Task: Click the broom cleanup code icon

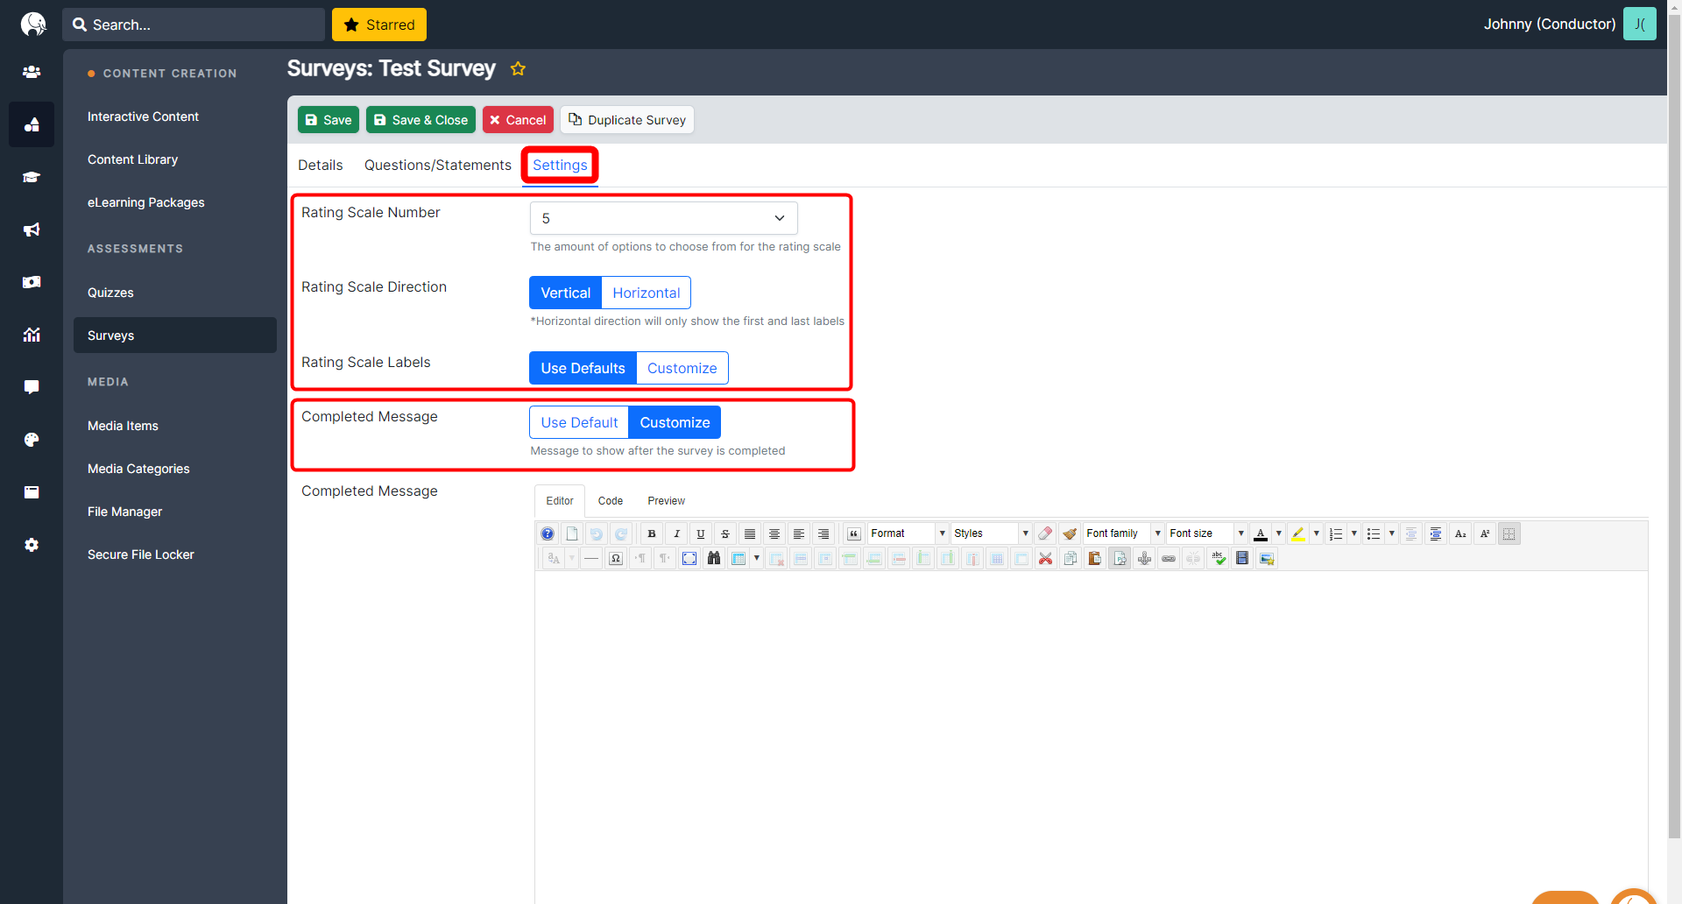Action: pyautogui.click(x=1070, y=533)
